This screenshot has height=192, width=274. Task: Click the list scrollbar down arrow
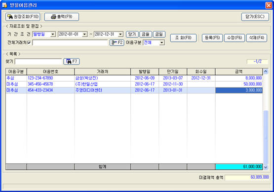[266, 167]
